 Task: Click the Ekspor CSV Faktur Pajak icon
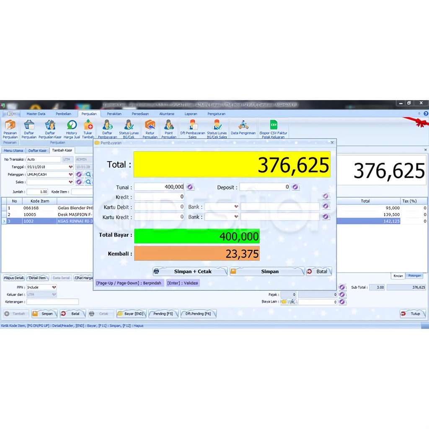click(x=273, y=125)
